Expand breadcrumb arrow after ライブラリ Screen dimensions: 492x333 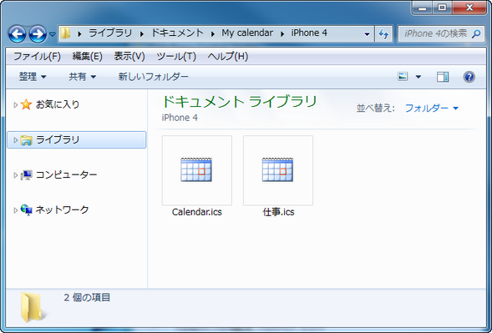point(142,33)
